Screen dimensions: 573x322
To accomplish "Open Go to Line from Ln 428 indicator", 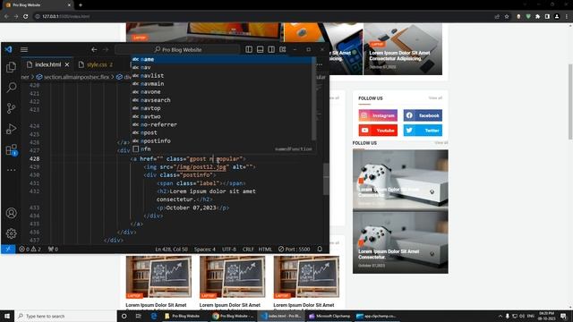I will pyautogui.click(x=171, y=249).
